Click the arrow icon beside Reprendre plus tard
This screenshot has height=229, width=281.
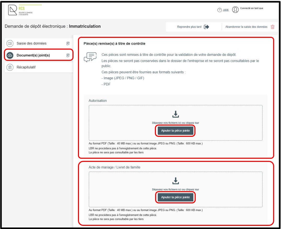(x=206, y=27)
